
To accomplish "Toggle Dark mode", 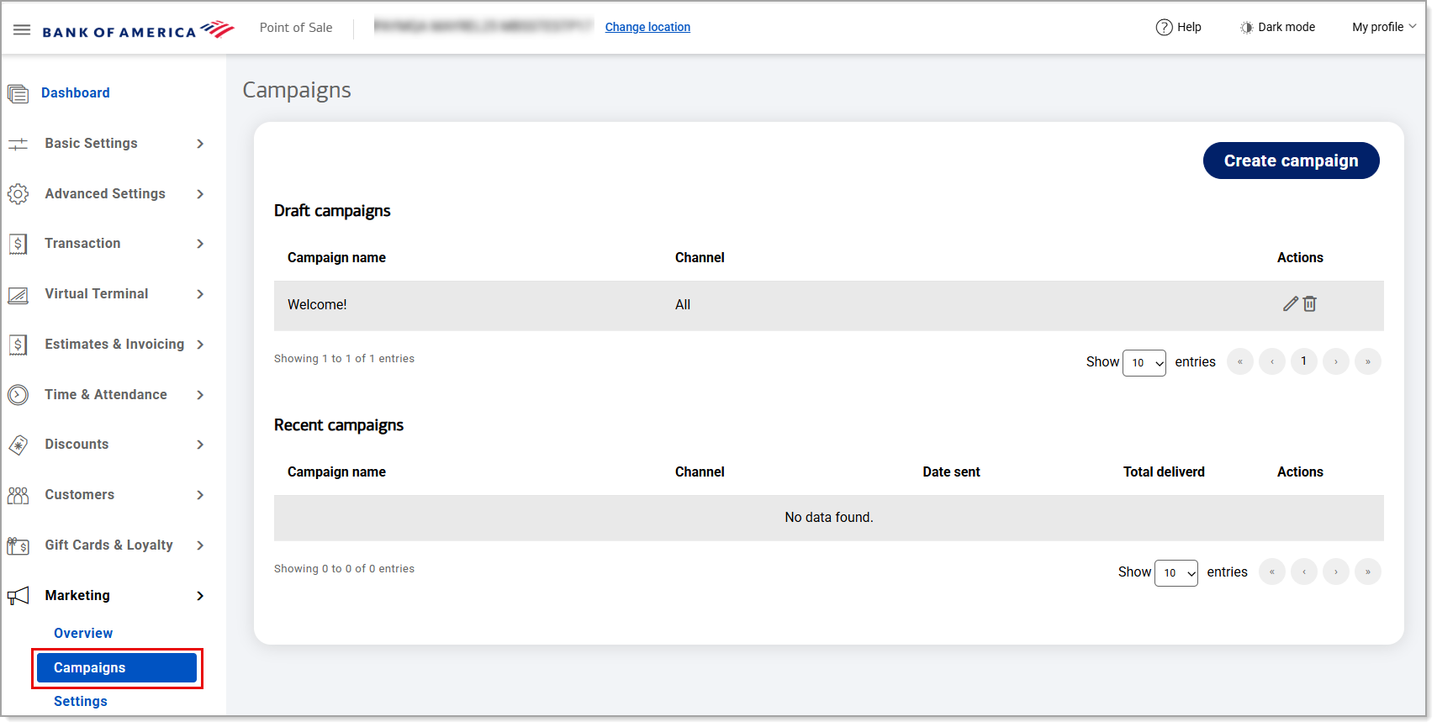I will 1277,28.
